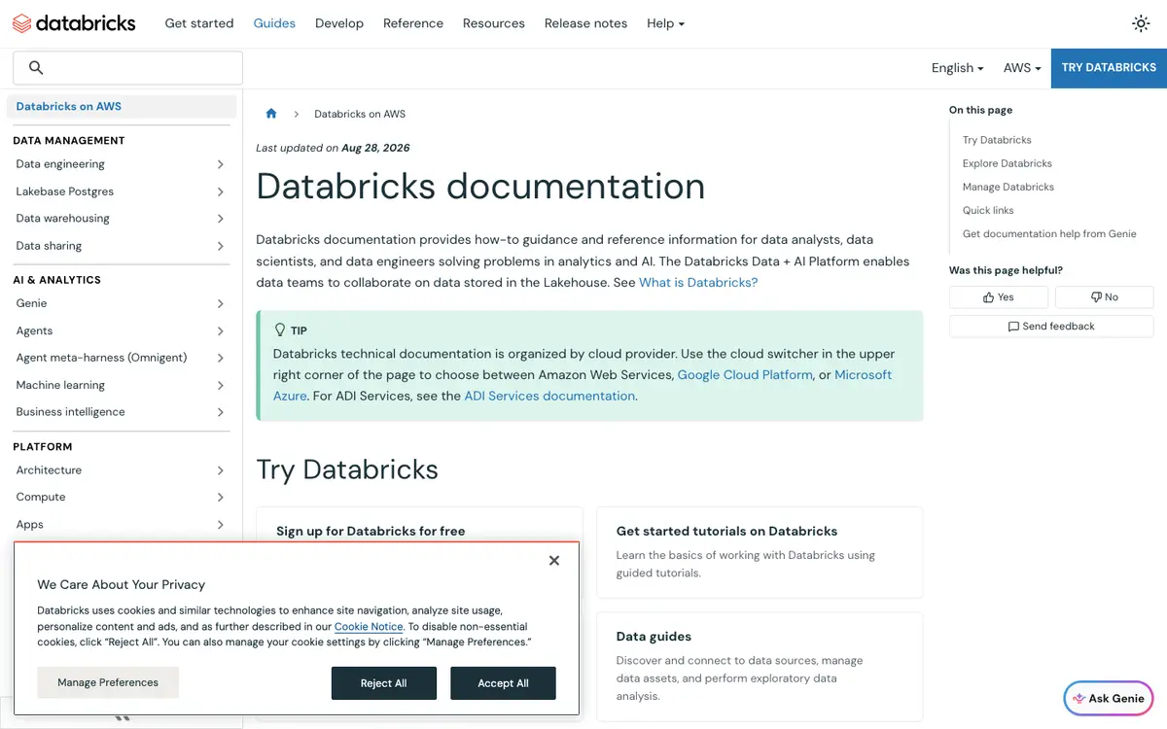Jump to Explore Databricks section link
Viewport: 1167px width, 729px height.
point(1008,163)
